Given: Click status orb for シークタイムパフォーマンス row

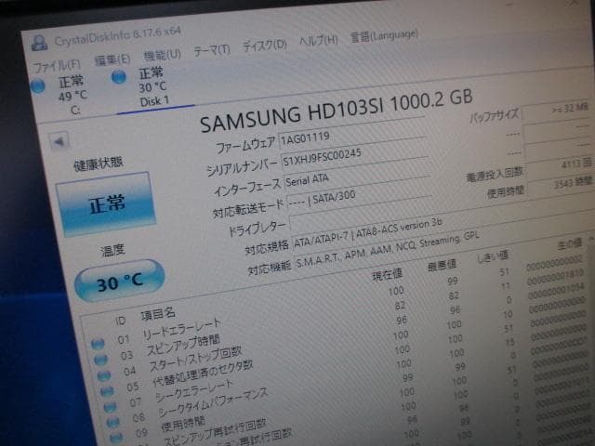Looking at the screenshot, I should click(112, 422).
